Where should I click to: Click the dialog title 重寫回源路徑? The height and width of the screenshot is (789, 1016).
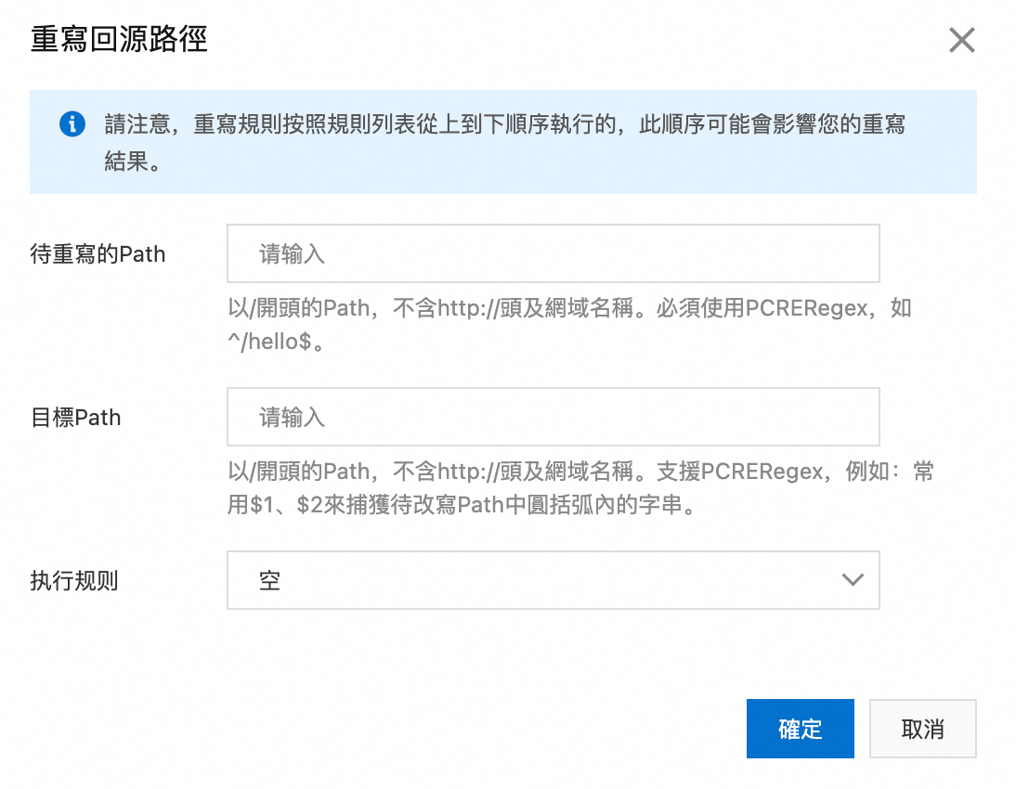point(118,40)
